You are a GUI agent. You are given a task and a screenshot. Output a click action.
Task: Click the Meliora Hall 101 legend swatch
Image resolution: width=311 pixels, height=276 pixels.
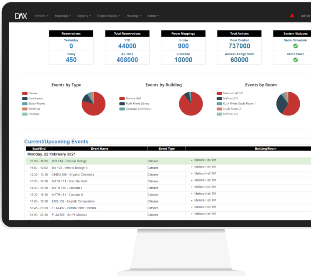pyautogui.click(x=219, y=93)
